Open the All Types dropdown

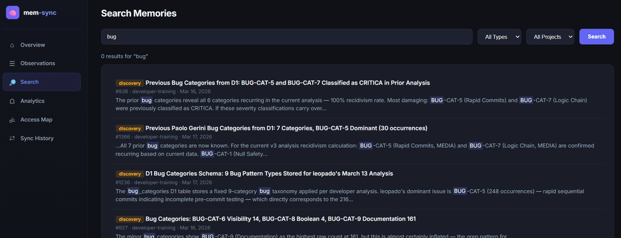(x=499, y=37)
